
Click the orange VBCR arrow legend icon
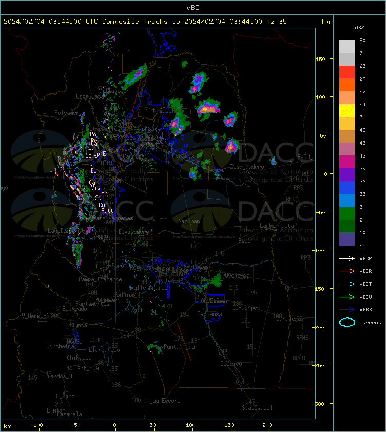(347, 271)
